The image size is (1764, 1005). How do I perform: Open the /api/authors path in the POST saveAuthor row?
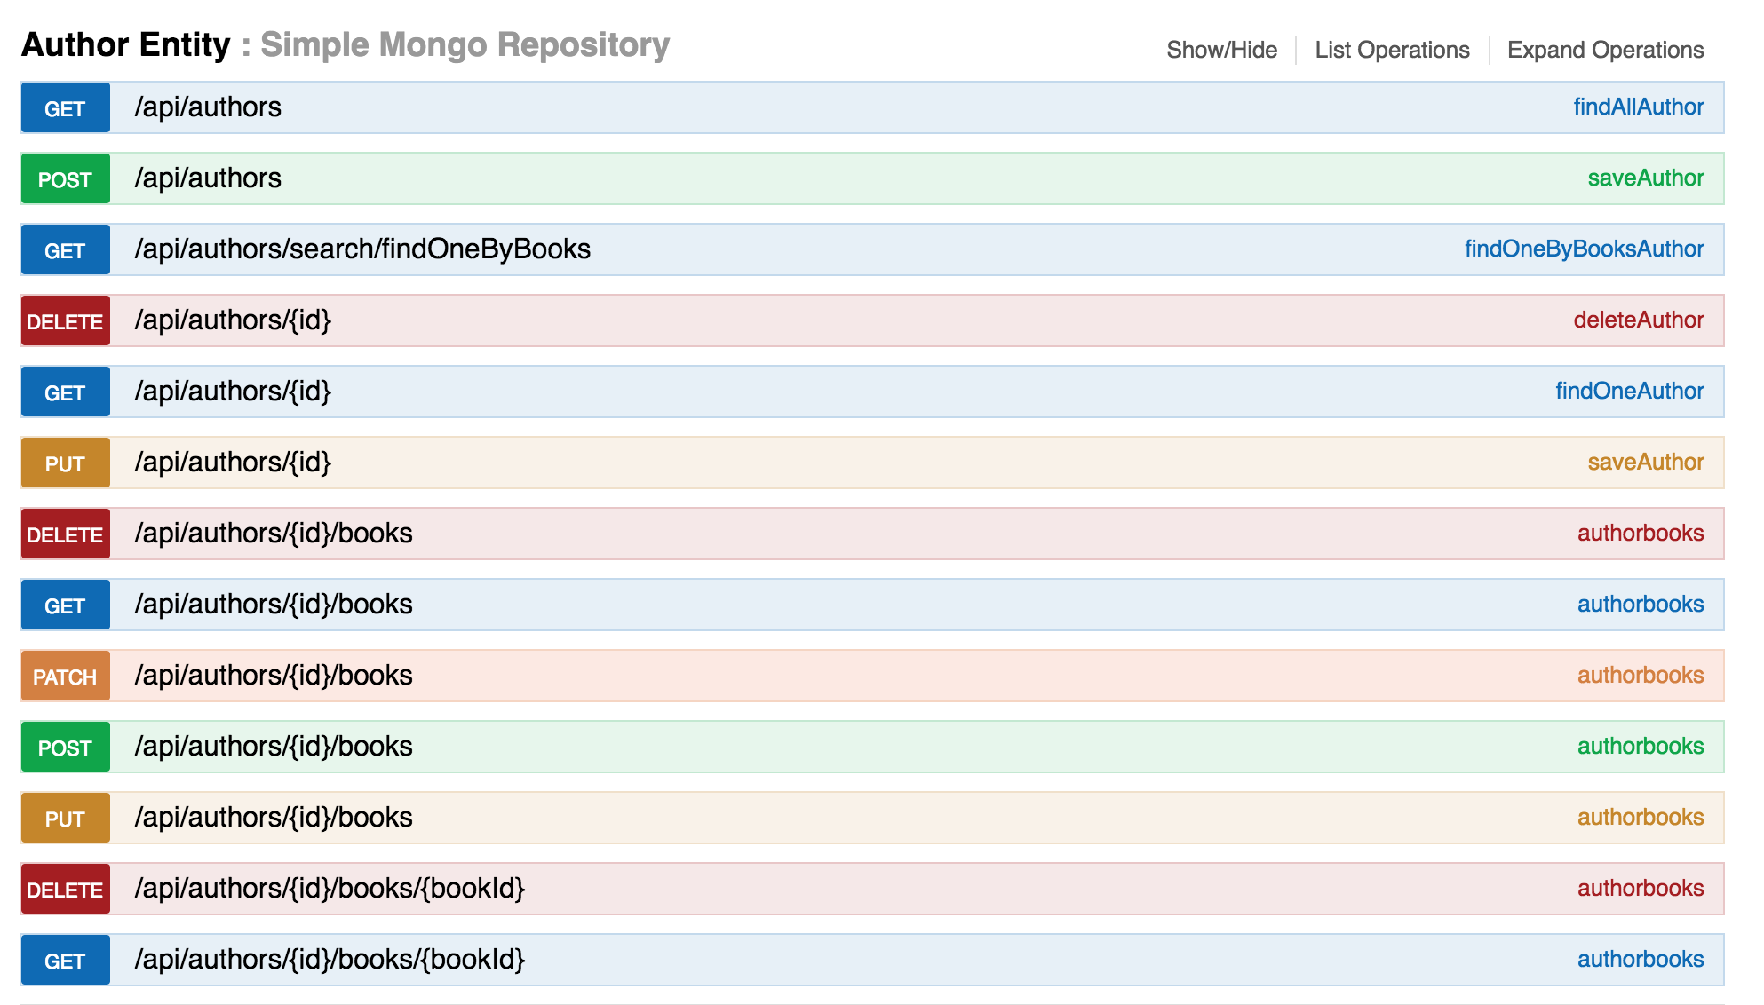click(208, 178)
